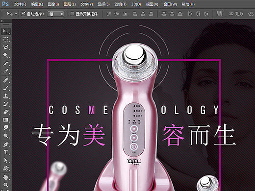The height and width of the screenshot is (191, 255).
Task: Open the Move tool preset picker arrow
Action: point(16,14)
